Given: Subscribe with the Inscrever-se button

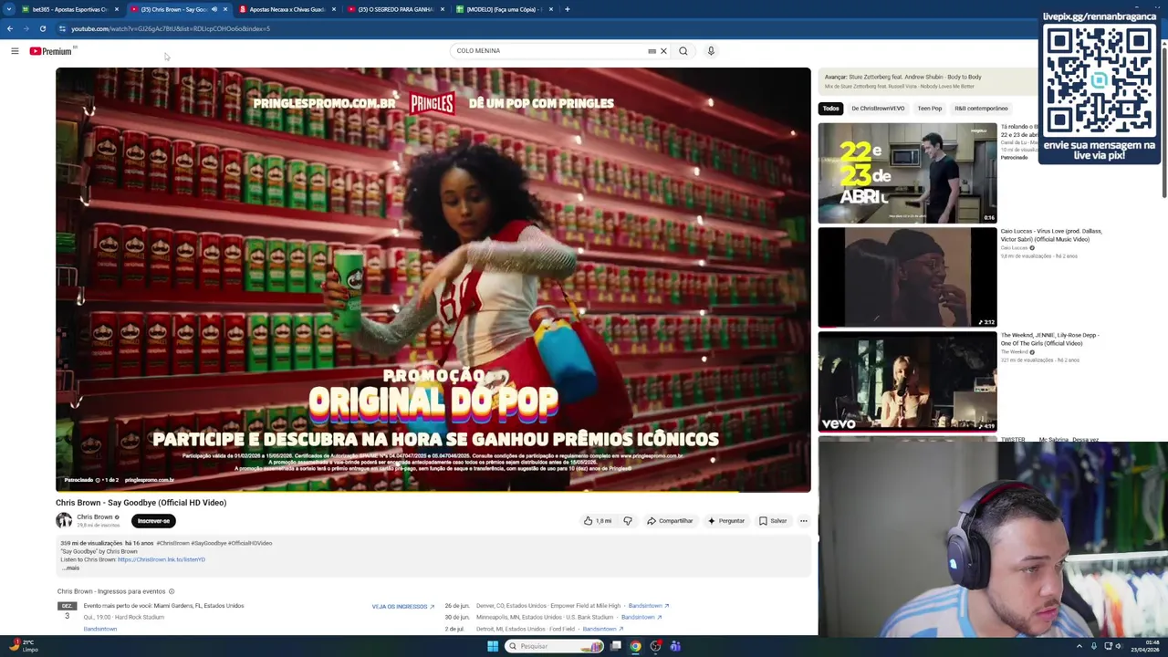Looking at the screenshot, I should point(153,521).
